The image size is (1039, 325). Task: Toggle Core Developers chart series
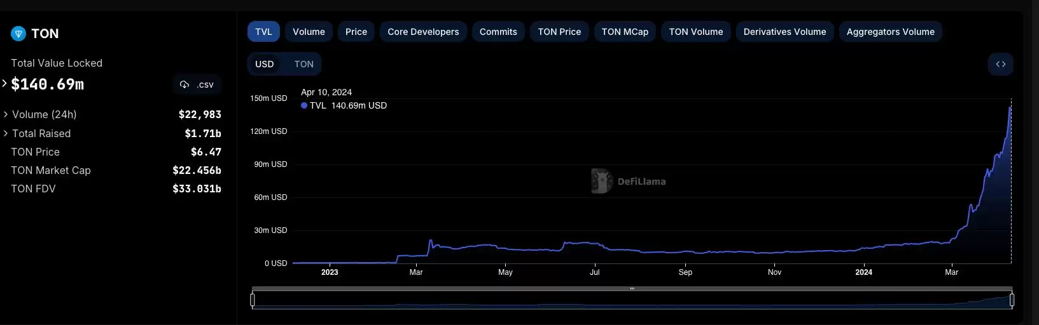click(x=423, y=32)
